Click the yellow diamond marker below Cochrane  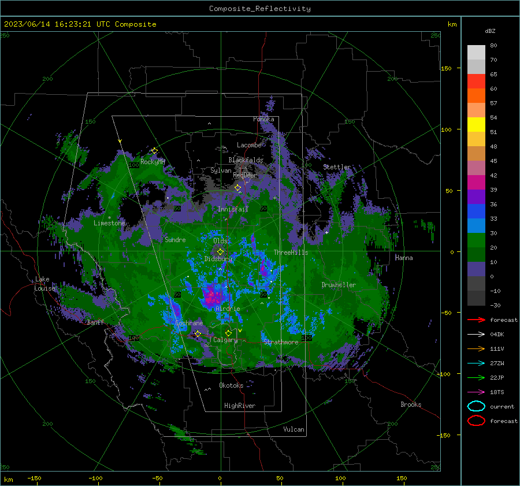click(198, 333)
